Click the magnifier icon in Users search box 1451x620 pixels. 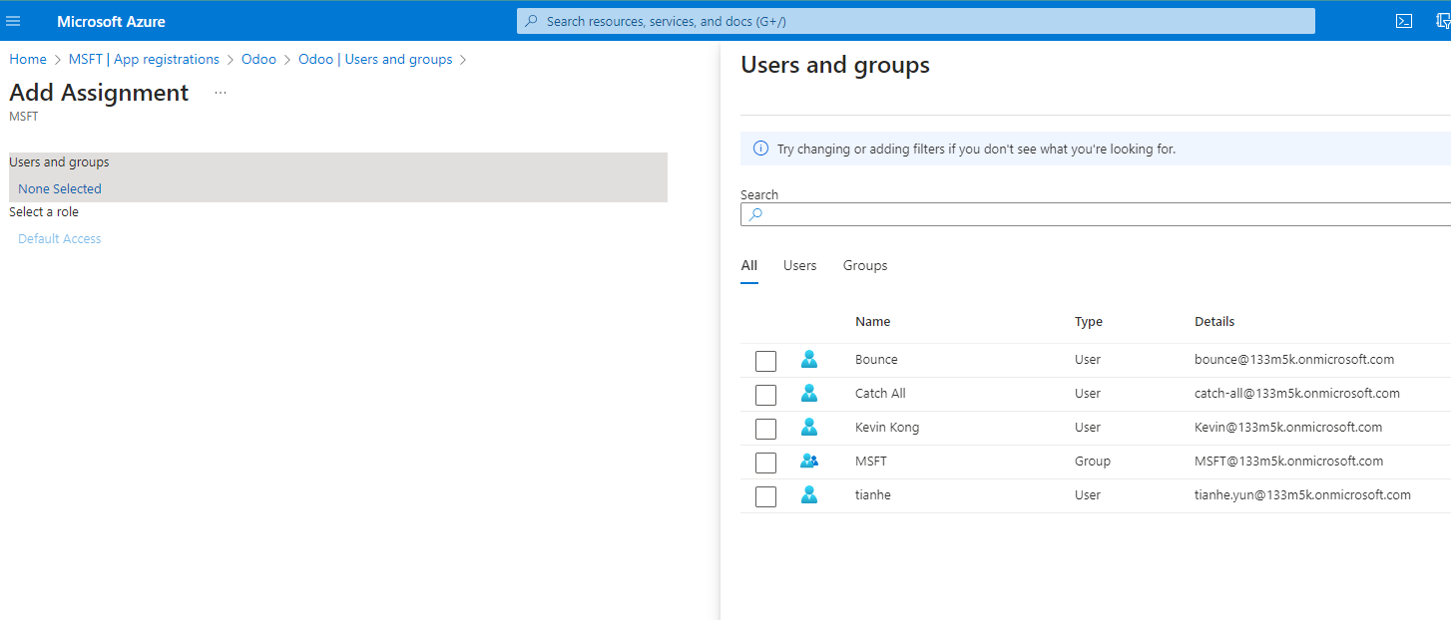click(755, 214)
